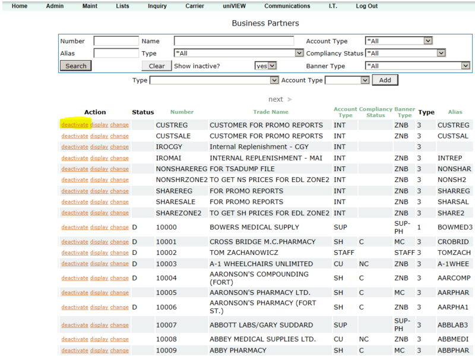Click change for 10006 Aaronson's Pharmacy Fort St.

(x=119, y=307)
